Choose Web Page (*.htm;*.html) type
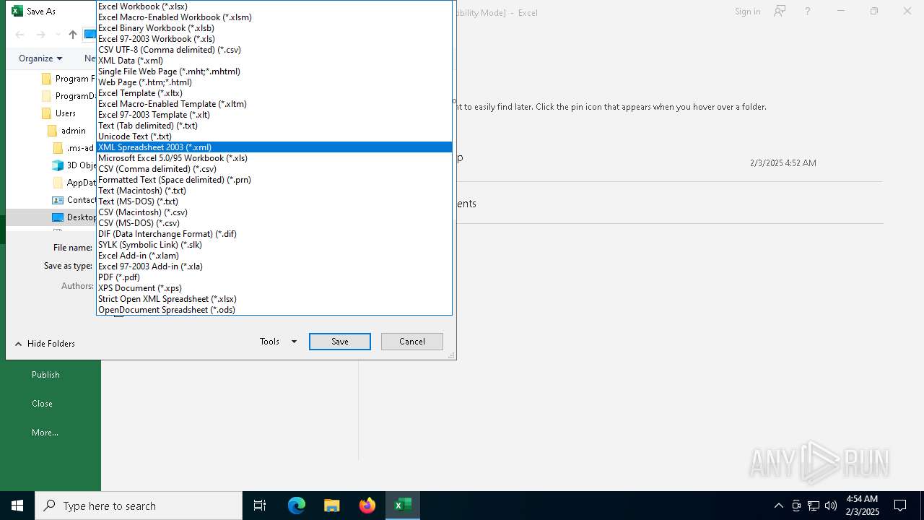924x520 pixels. point(274,82)
